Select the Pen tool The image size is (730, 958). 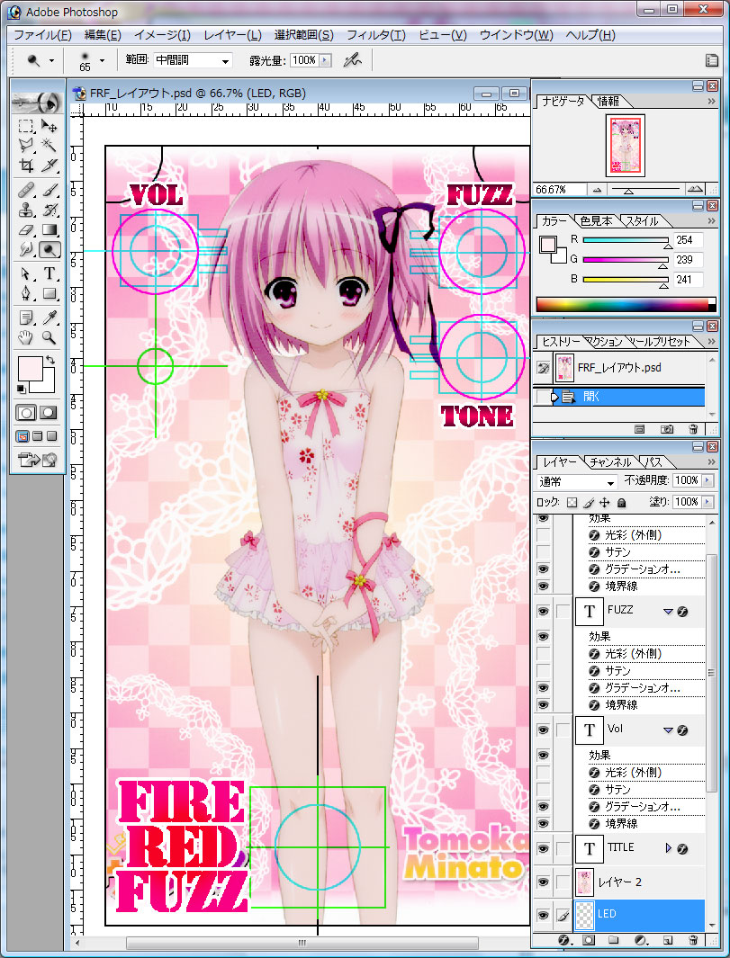tap(26, 293)
